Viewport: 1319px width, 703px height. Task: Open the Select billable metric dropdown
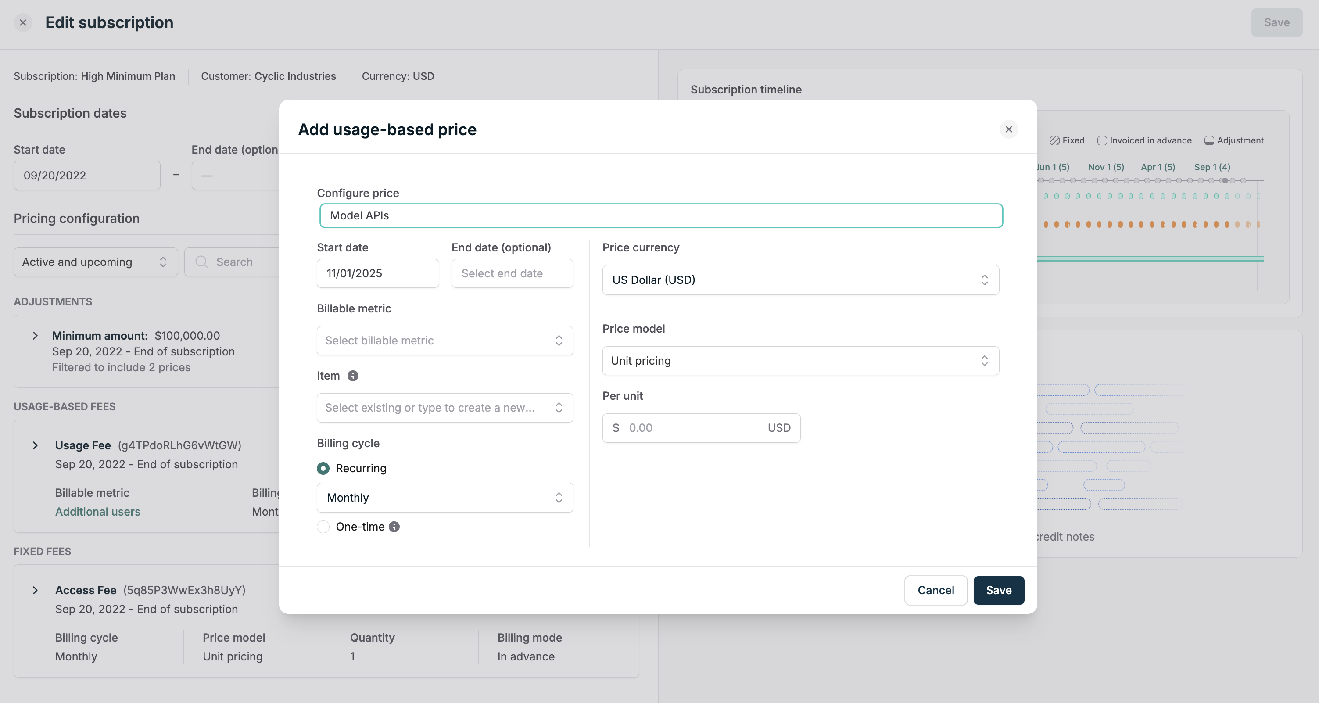click(x=444, y=341)
